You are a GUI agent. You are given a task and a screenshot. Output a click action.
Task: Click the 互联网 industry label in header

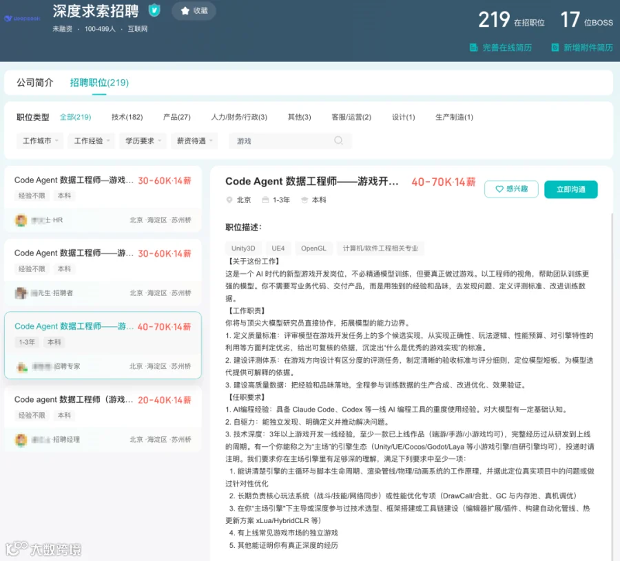pyautogui.click(x=137, y=29)
